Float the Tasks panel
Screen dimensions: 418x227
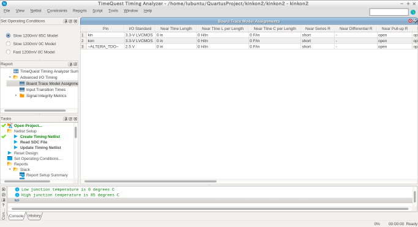click(70, 119)
